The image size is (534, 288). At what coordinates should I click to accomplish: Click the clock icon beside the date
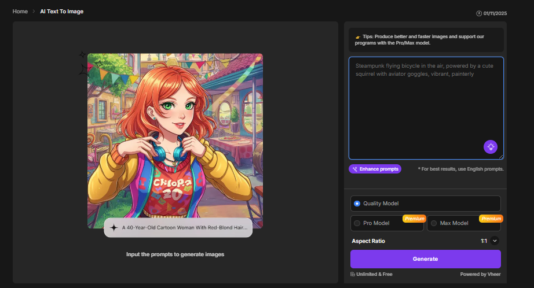click(479, 13)
